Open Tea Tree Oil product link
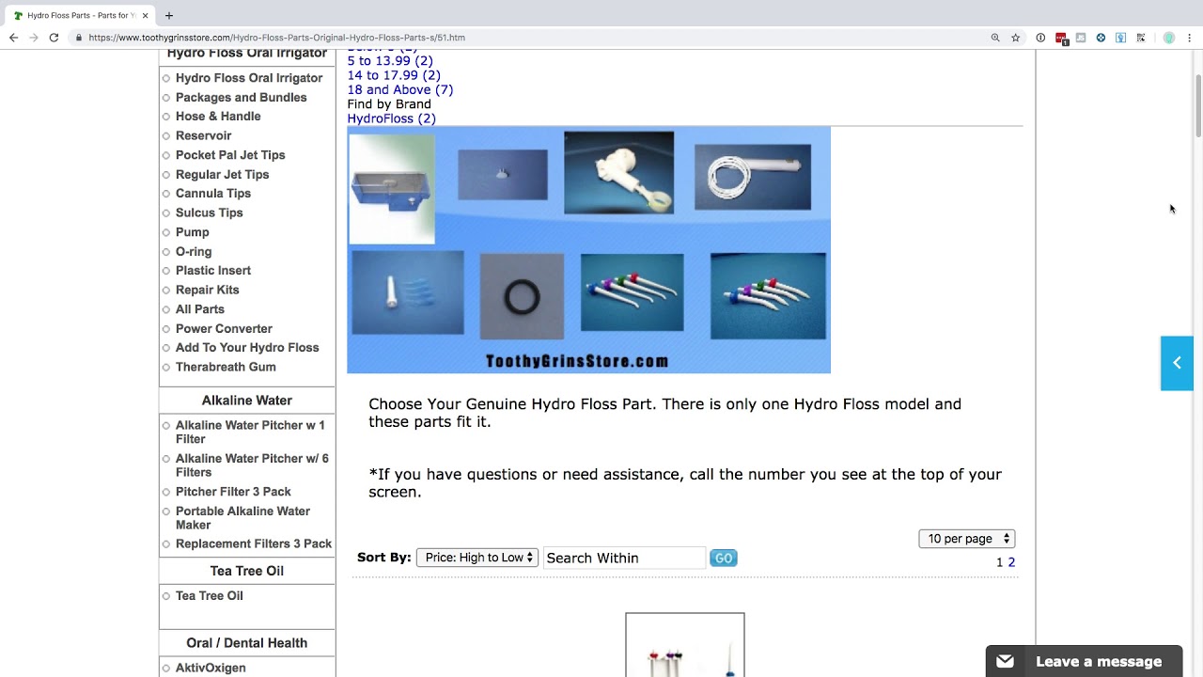The height and width of the screenshot is (677, 1203). pos(209,596)
